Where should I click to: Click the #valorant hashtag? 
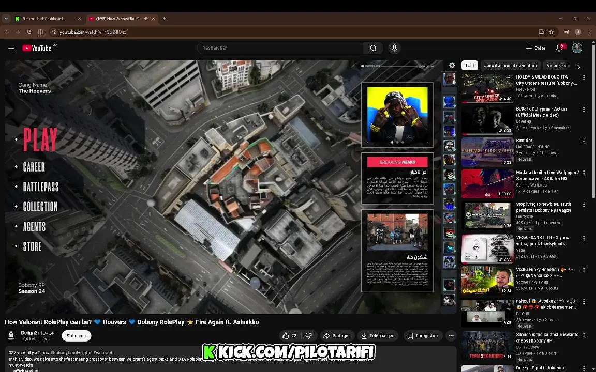103,353
